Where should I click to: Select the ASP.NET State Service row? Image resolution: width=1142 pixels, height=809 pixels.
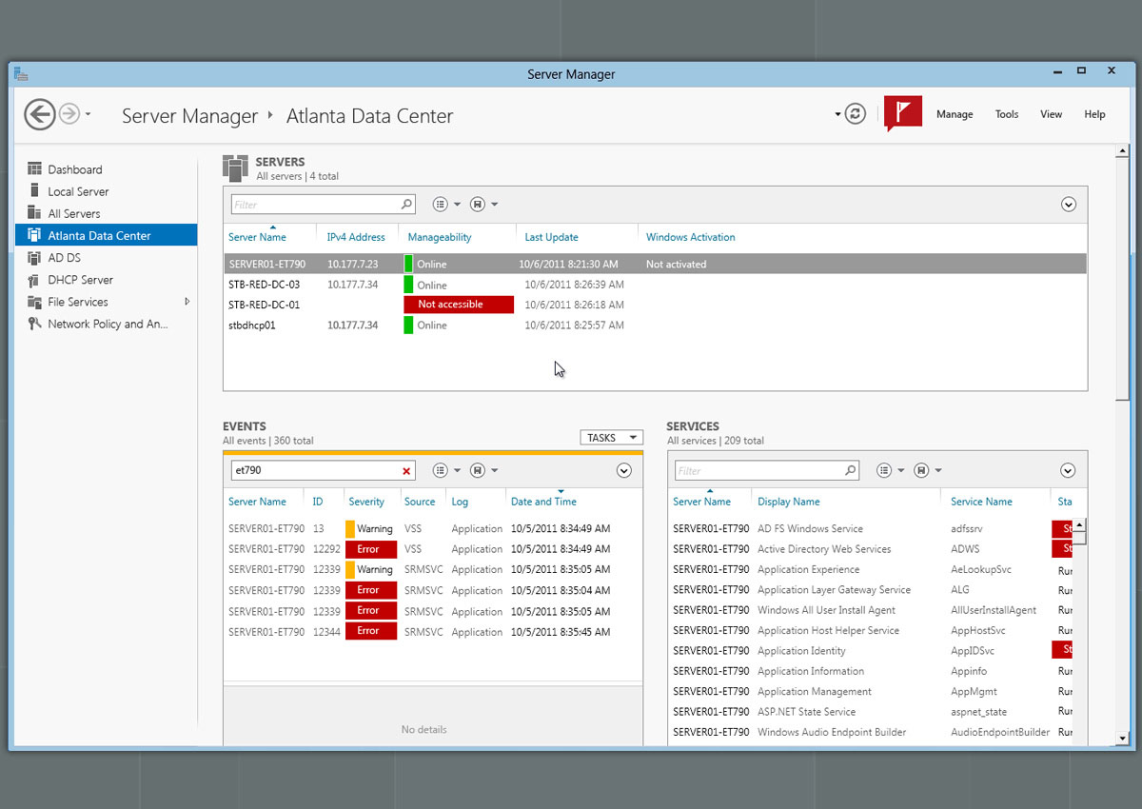[872, 712]
